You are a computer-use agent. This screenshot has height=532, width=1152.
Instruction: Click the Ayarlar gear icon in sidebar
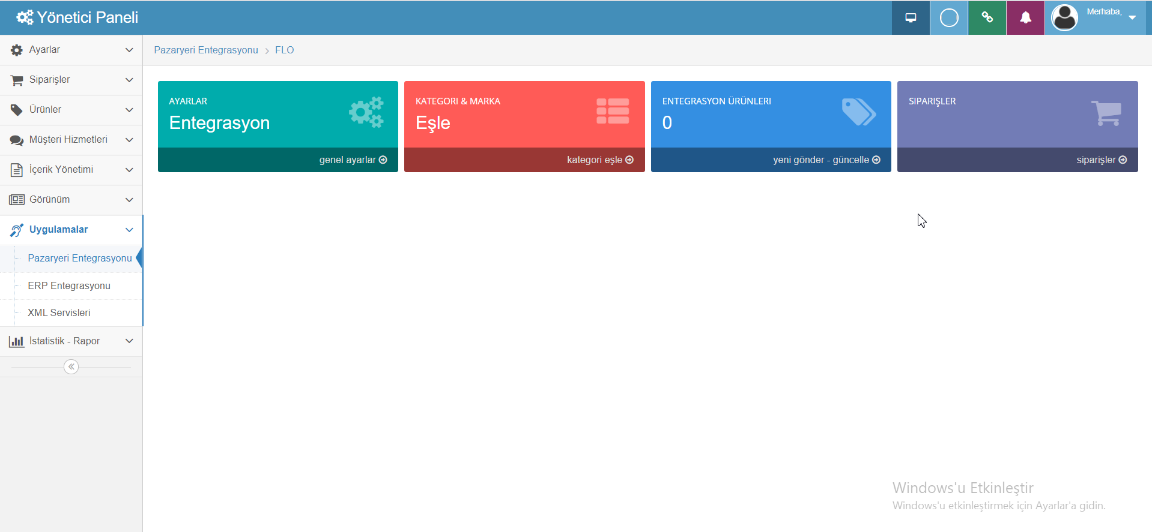(17, 50)
